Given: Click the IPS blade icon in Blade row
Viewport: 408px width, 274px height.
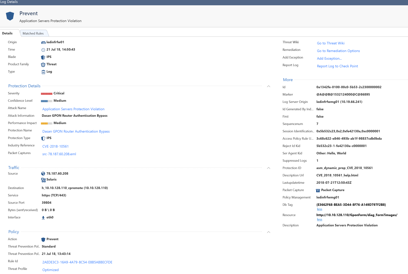Looking at the screenshot, I should click(x=43, y=57).
